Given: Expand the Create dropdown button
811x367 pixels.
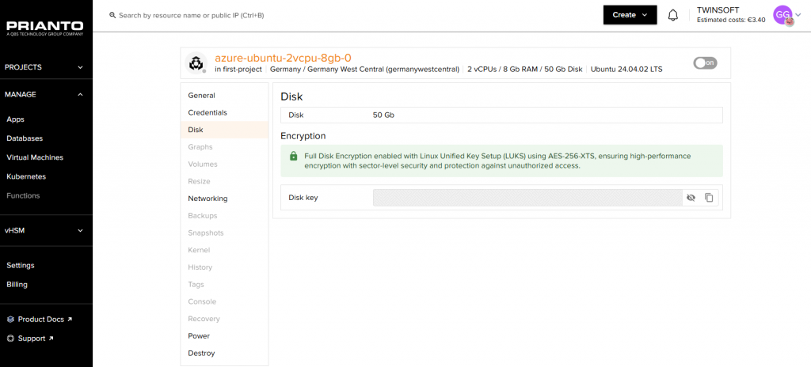Looking at the screenshot, I should [x=630, y=15].
